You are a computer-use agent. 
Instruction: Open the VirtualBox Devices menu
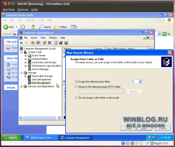pyautogui.click(x=23, y=10)
